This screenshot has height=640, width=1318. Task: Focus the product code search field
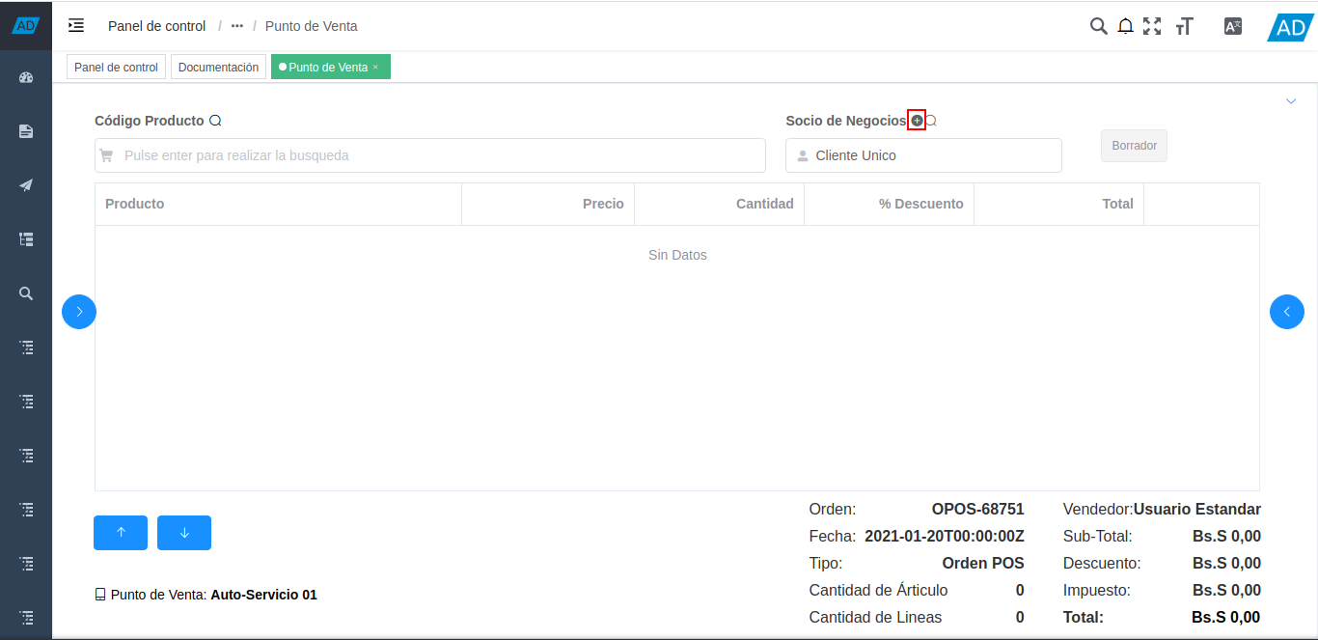(430, 155)
